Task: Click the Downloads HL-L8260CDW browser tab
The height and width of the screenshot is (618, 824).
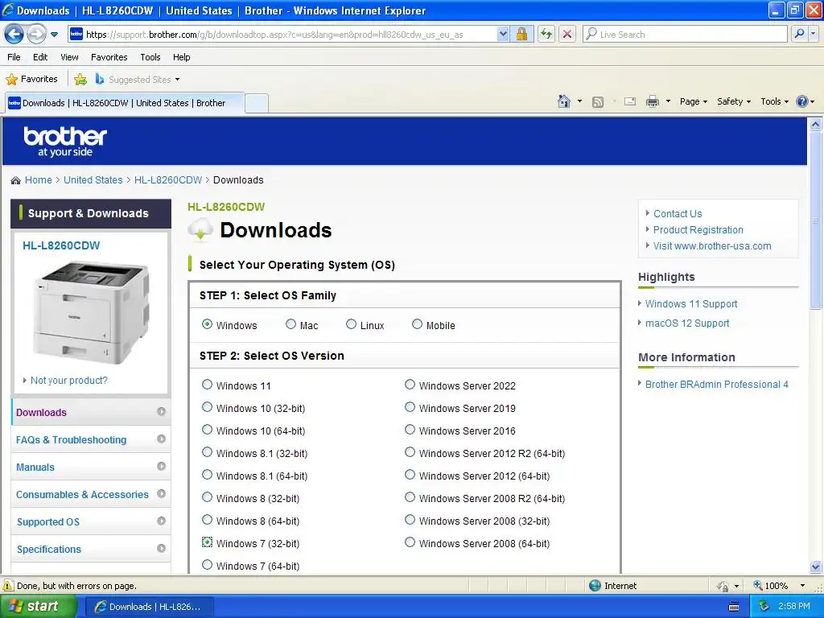Action: coord(125,103)
